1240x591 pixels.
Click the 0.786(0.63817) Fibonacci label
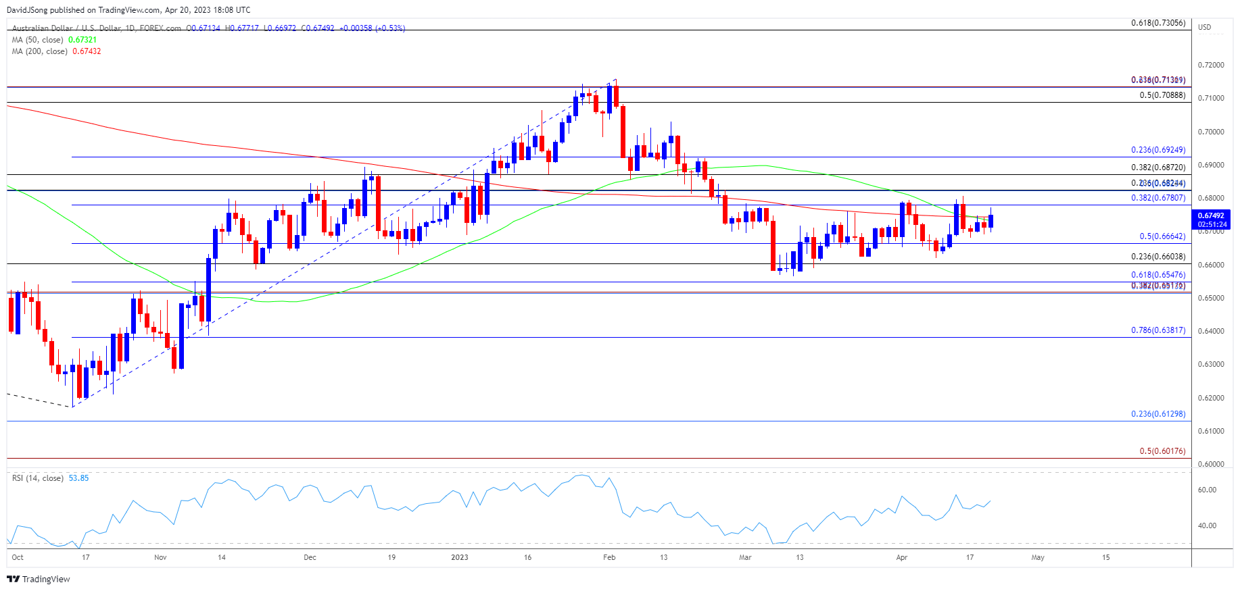(1158, 330)
